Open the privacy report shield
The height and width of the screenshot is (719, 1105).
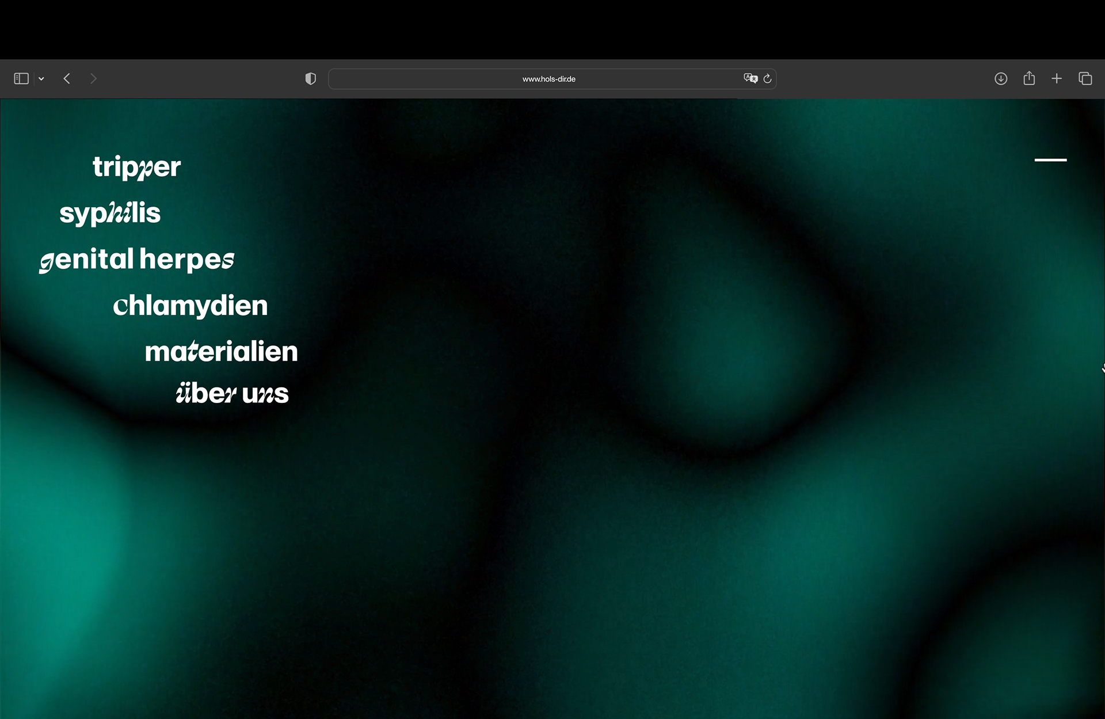(310, 79)
